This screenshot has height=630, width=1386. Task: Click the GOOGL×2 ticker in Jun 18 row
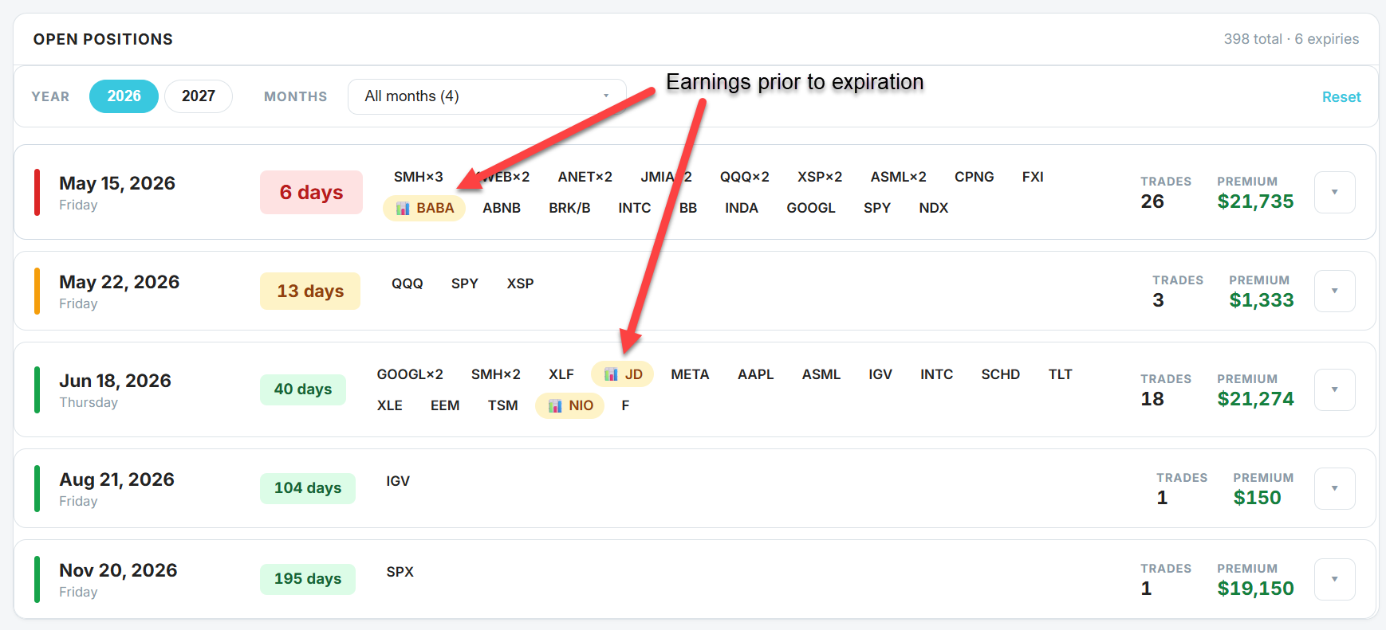point(410,374)
